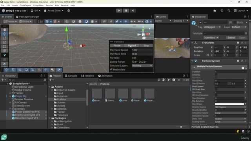This screenshot has width=251, height=141.
Task: Click the Overrides dropdown button
Action: [211, 38]
